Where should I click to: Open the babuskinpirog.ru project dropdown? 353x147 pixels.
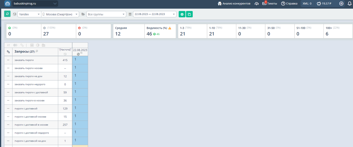click(35, 4)
